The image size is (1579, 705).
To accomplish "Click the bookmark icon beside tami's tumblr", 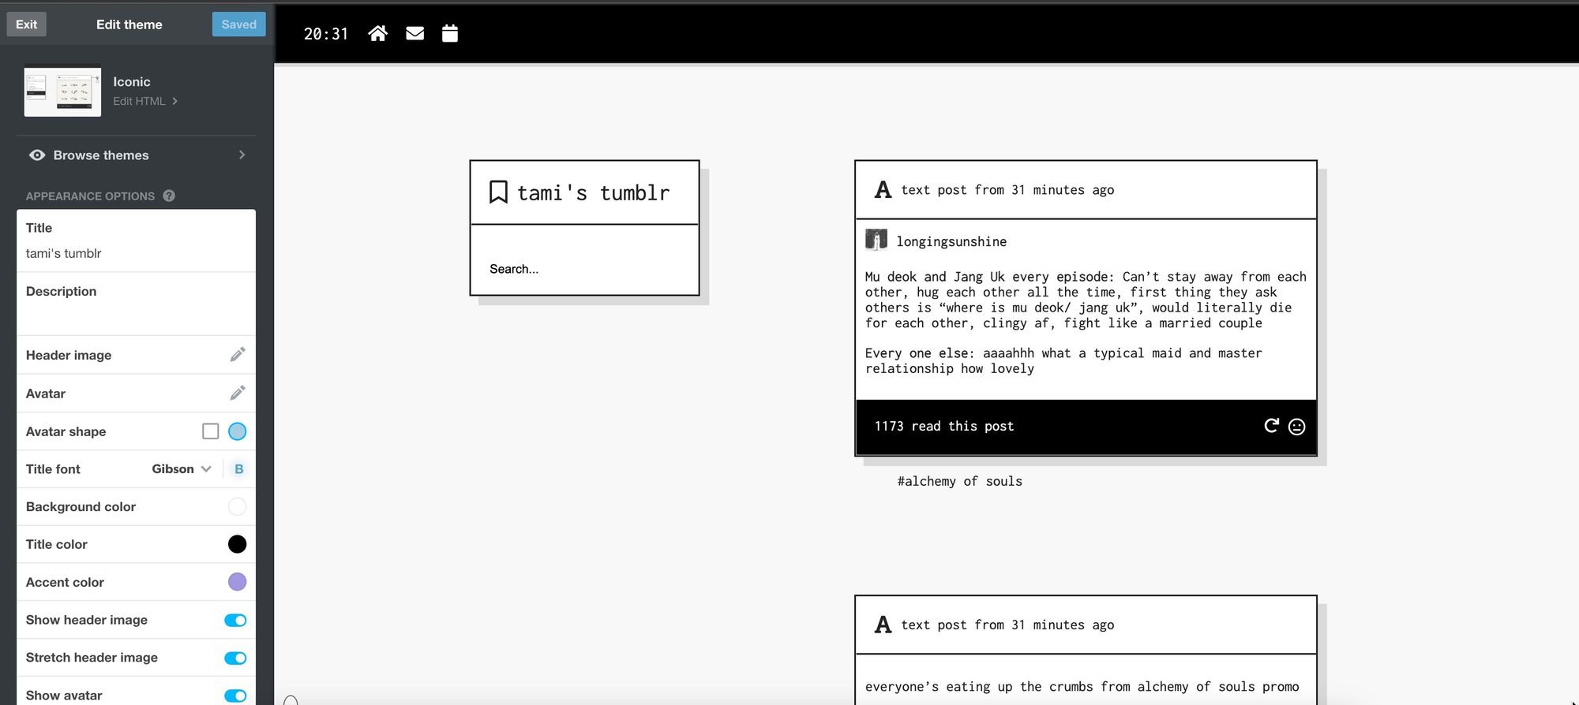I will [x=498, y=192].
